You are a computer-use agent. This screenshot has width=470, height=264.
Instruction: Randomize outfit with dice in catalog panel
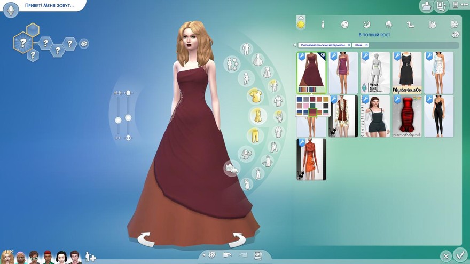455,35
